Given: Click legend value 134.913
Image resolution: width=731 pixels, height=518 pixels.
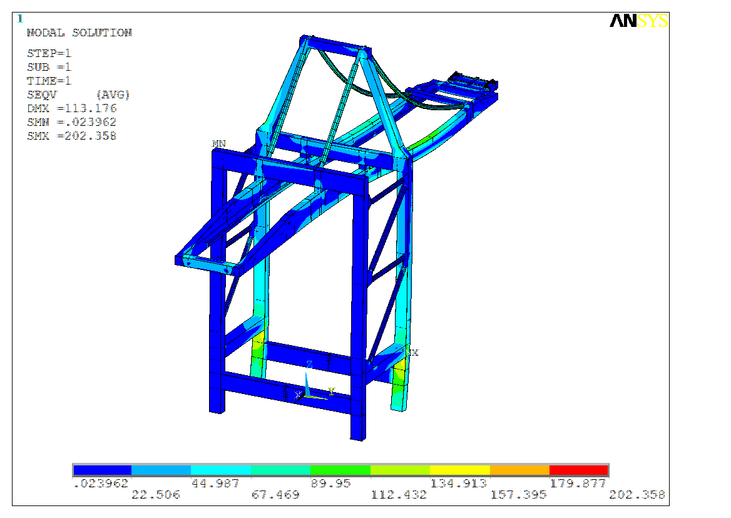Looking at the screenshot, I should (458, 484).
